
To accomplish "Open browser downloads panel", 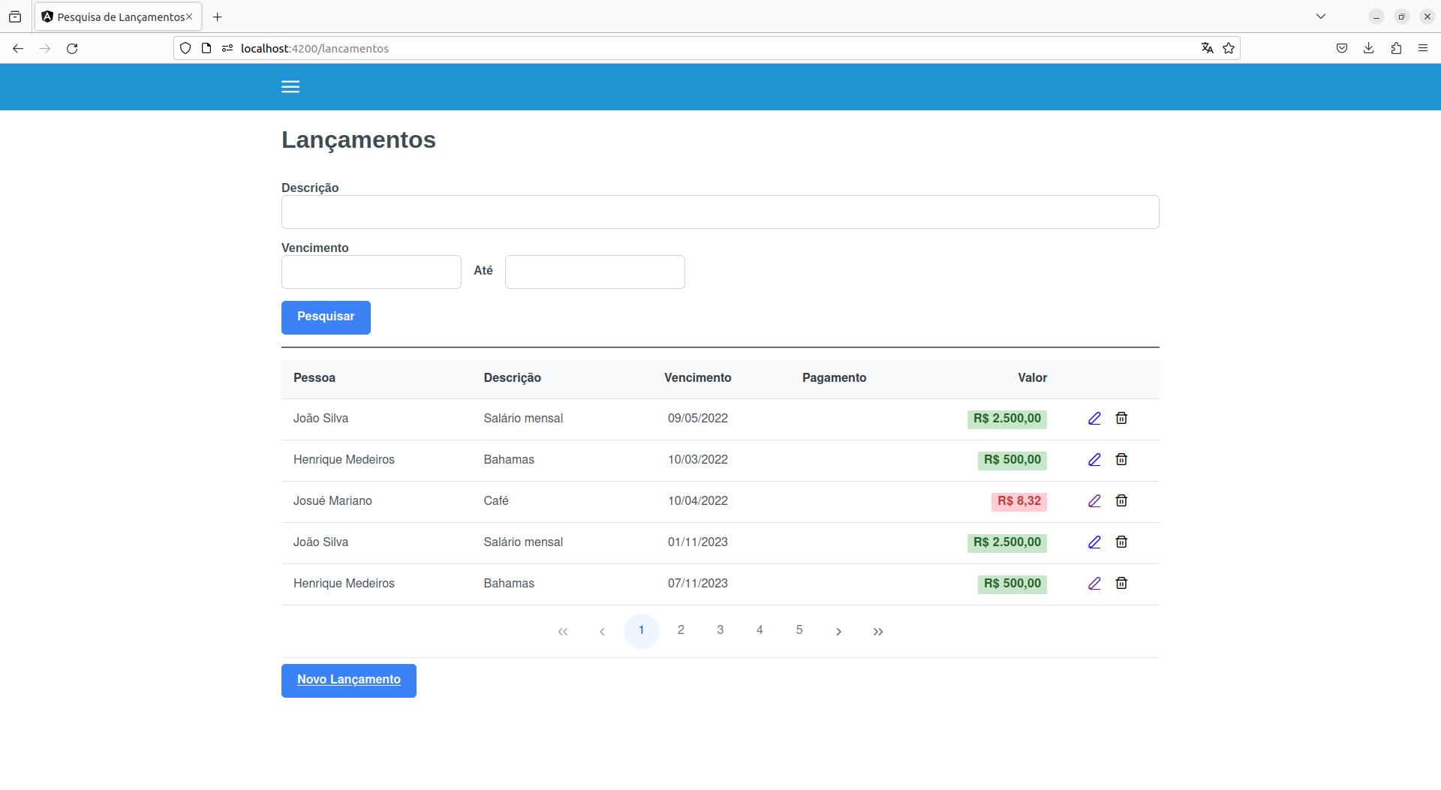I will click(x=1369, y=49).
